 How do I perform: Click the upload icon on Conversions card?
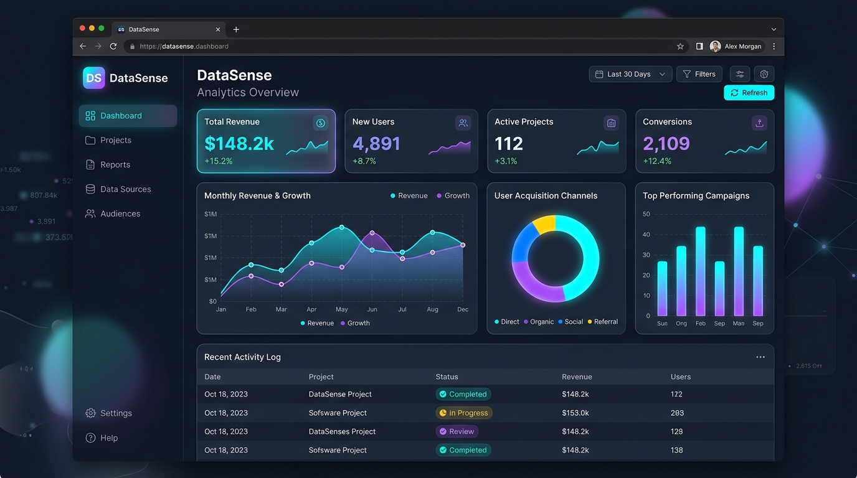coord(759,123)
